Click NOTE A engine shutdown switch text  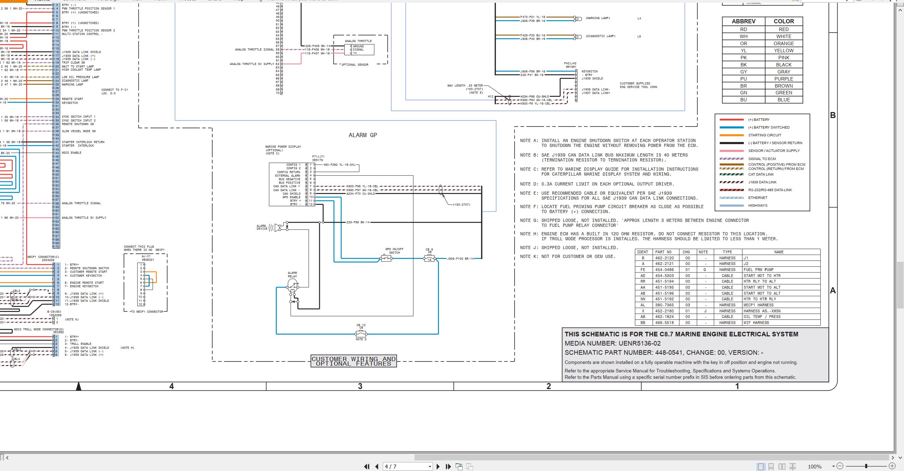(609, 143)
